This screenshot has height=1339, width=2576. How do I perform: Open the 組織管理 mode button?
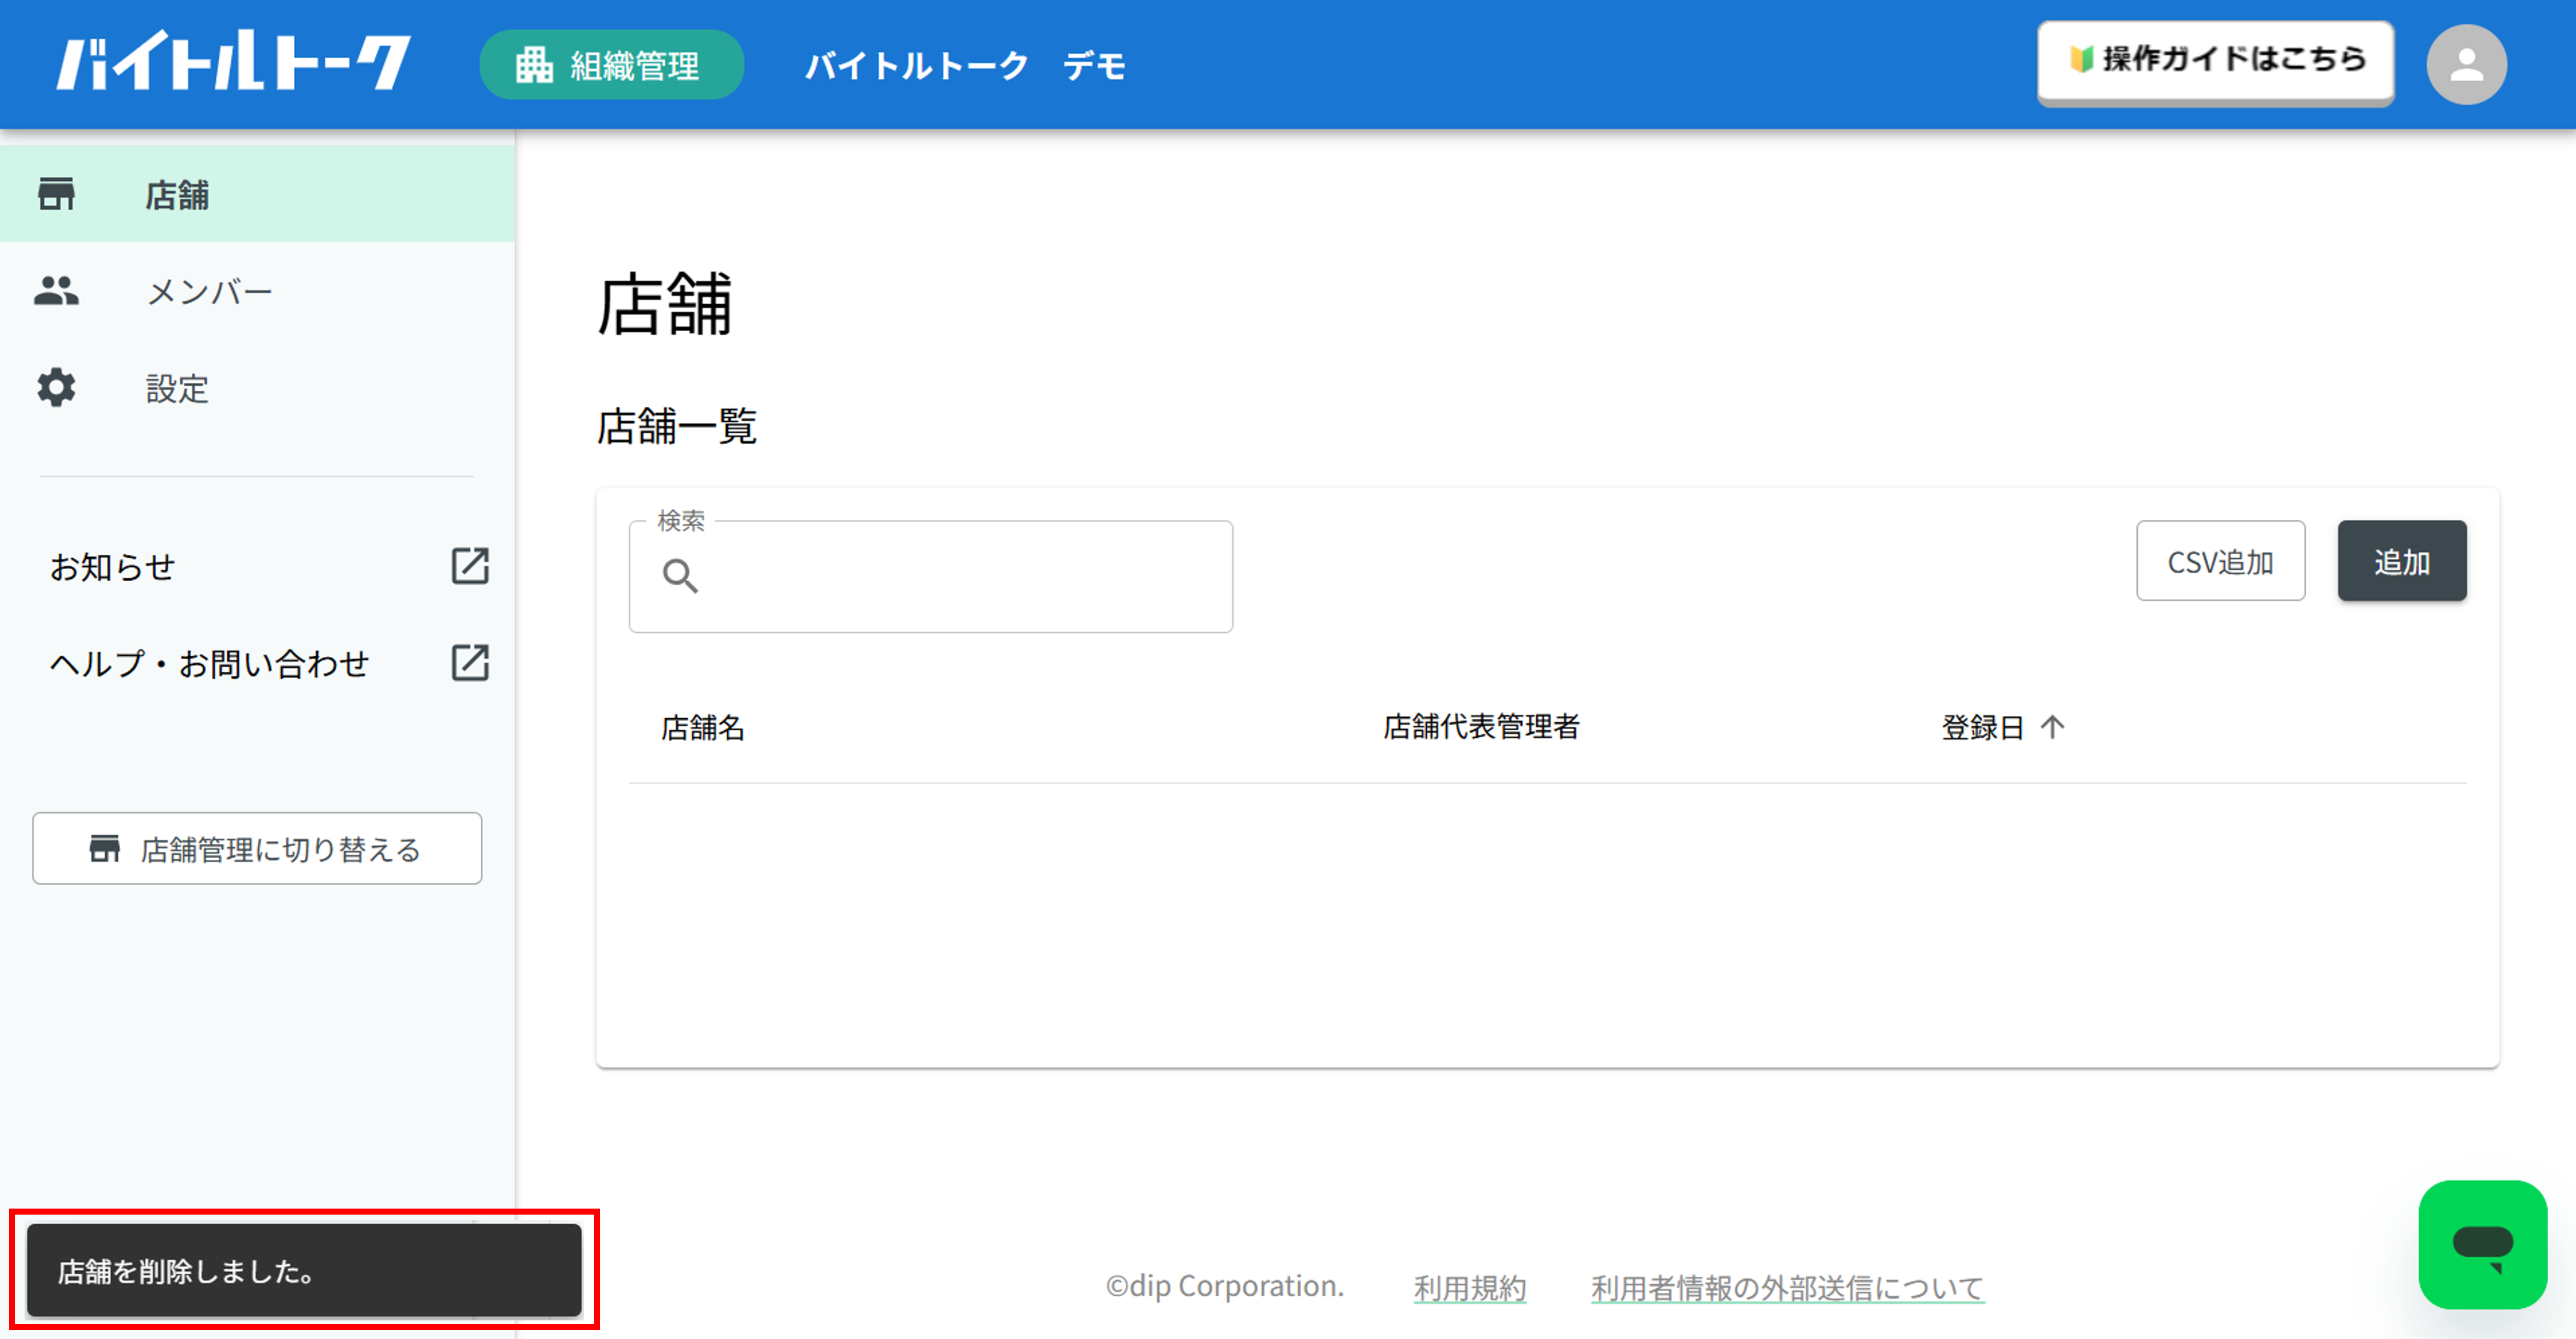point(611,65)
